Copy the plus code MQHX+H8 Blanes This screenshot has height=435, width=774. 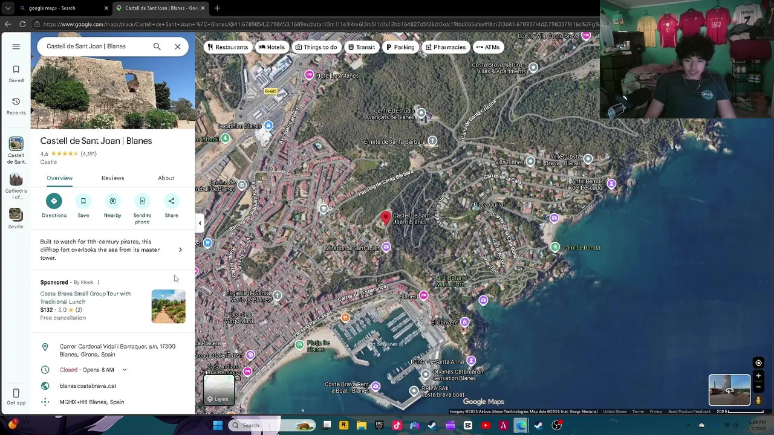tap(91, 402)
